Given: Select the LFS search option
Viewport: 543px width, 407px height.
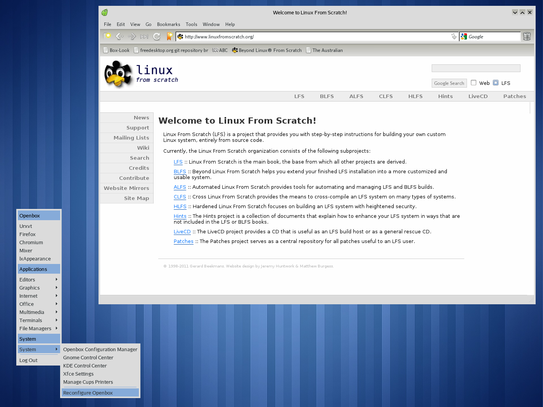Looking at the screenshot, I should [x=496, y=83].
